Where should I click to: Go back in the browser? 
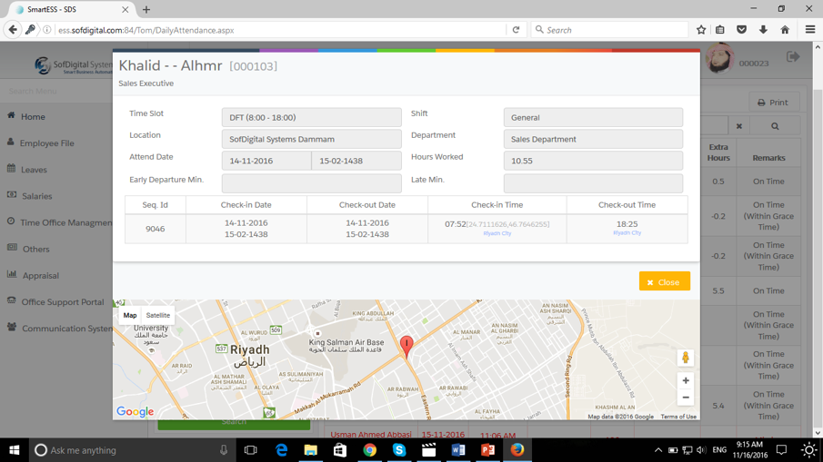point(13,30)
